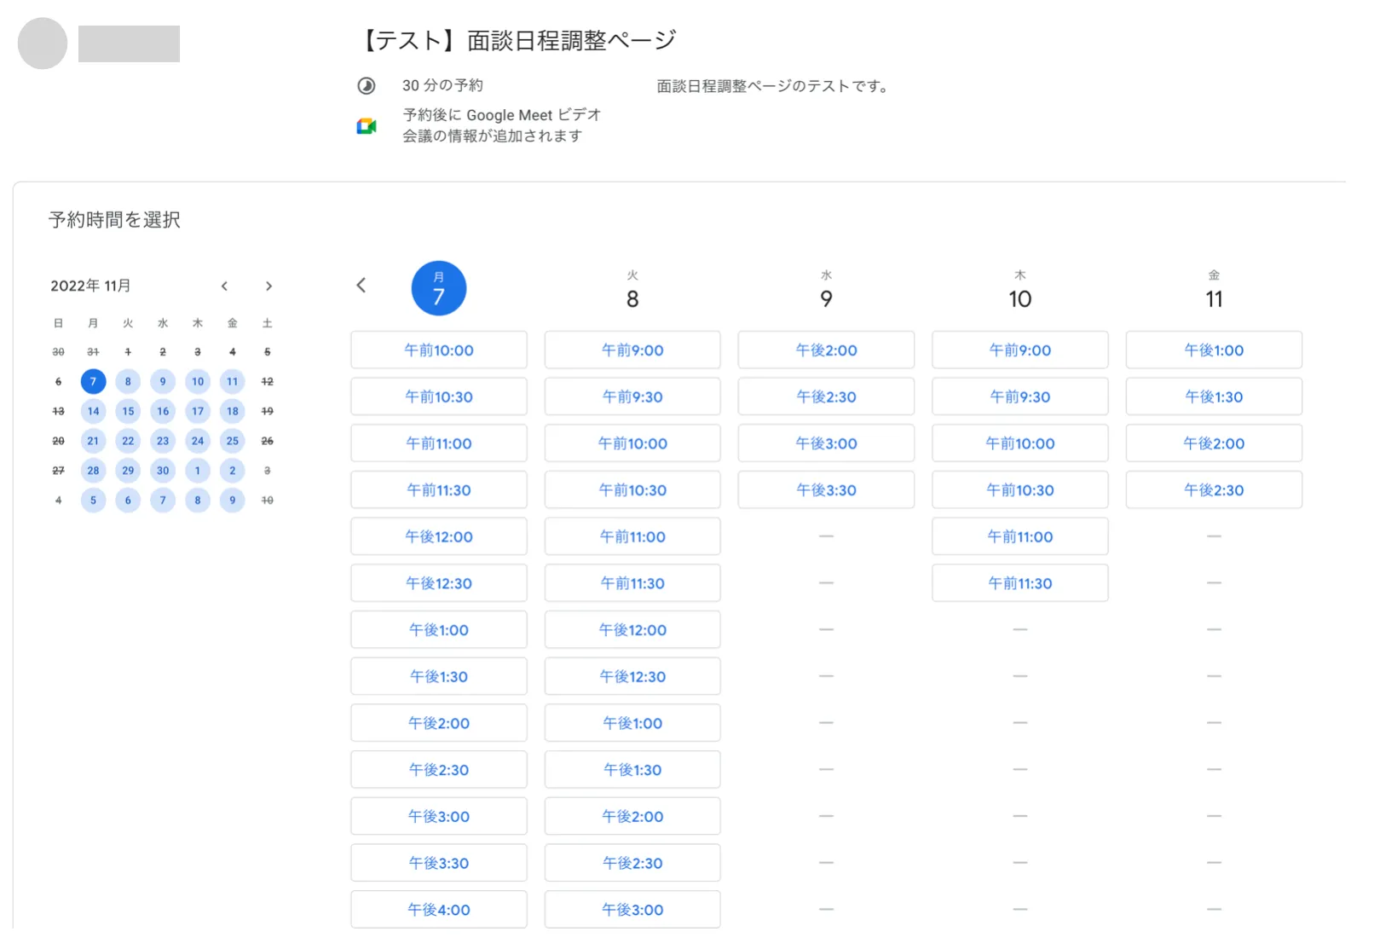Book 午前9:00 slot on Thursday 10
Viewport: 1374px width, 943px height.
[1020, 350]
